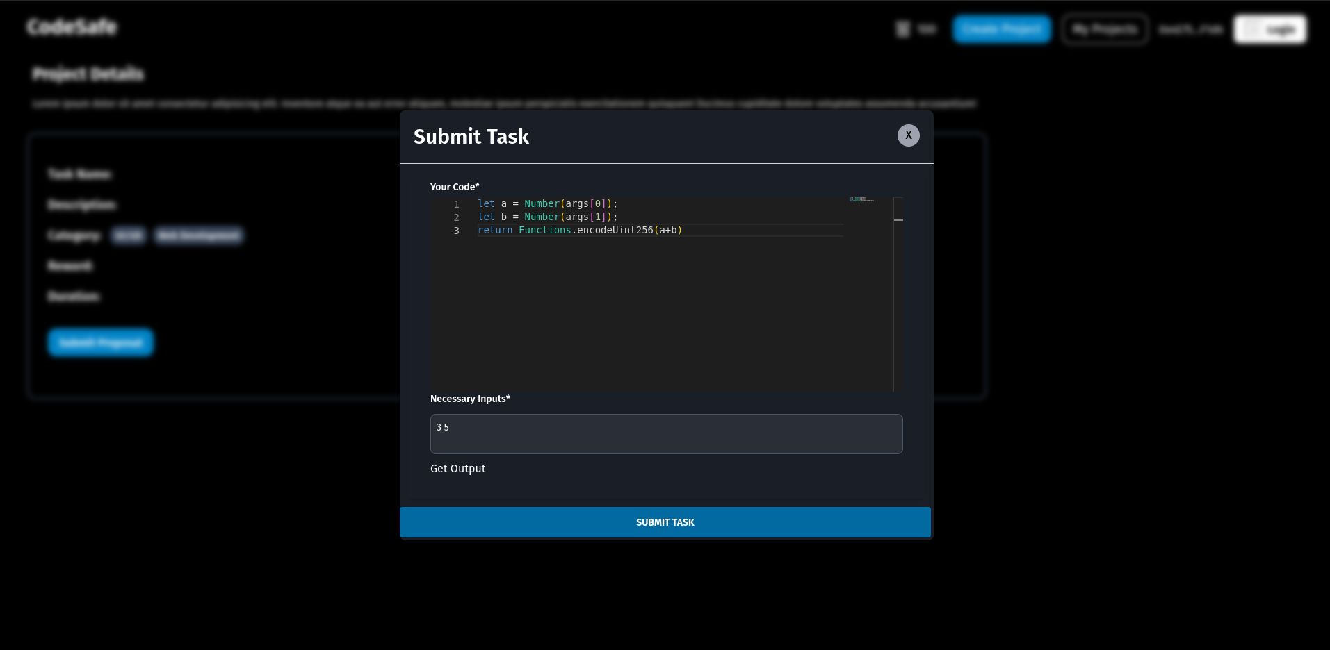Click the code editor minimap preview
1330x650 pixels.
pos(862,200)
